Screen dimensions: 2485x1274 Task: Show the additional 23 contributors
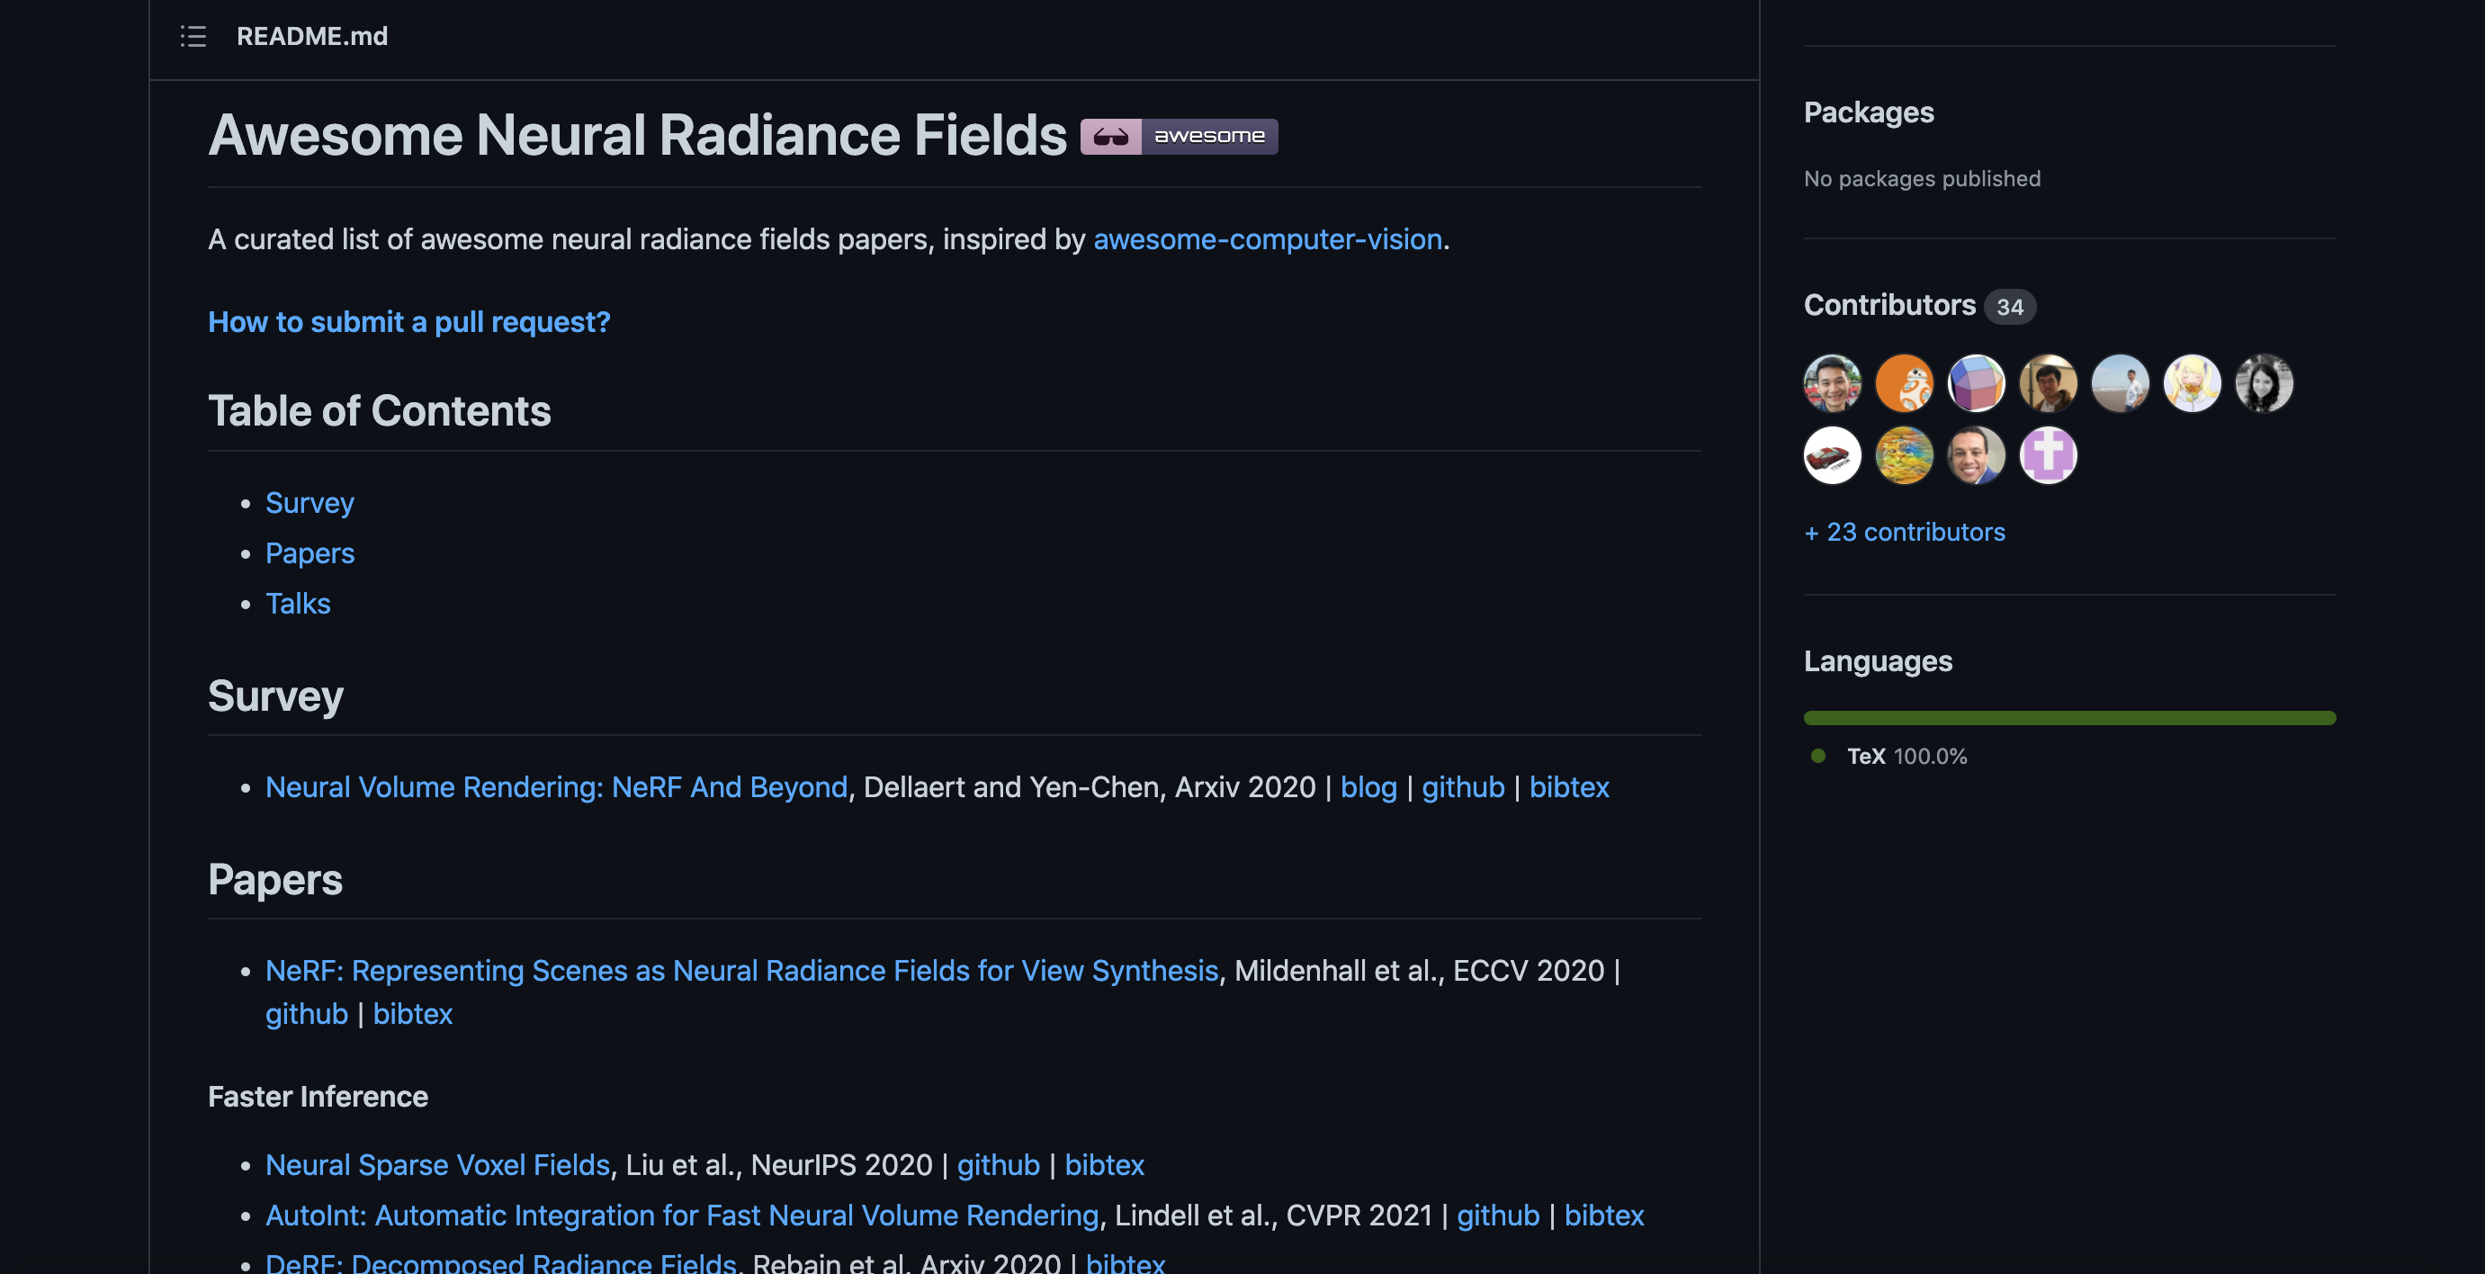tap(1905, 533)
